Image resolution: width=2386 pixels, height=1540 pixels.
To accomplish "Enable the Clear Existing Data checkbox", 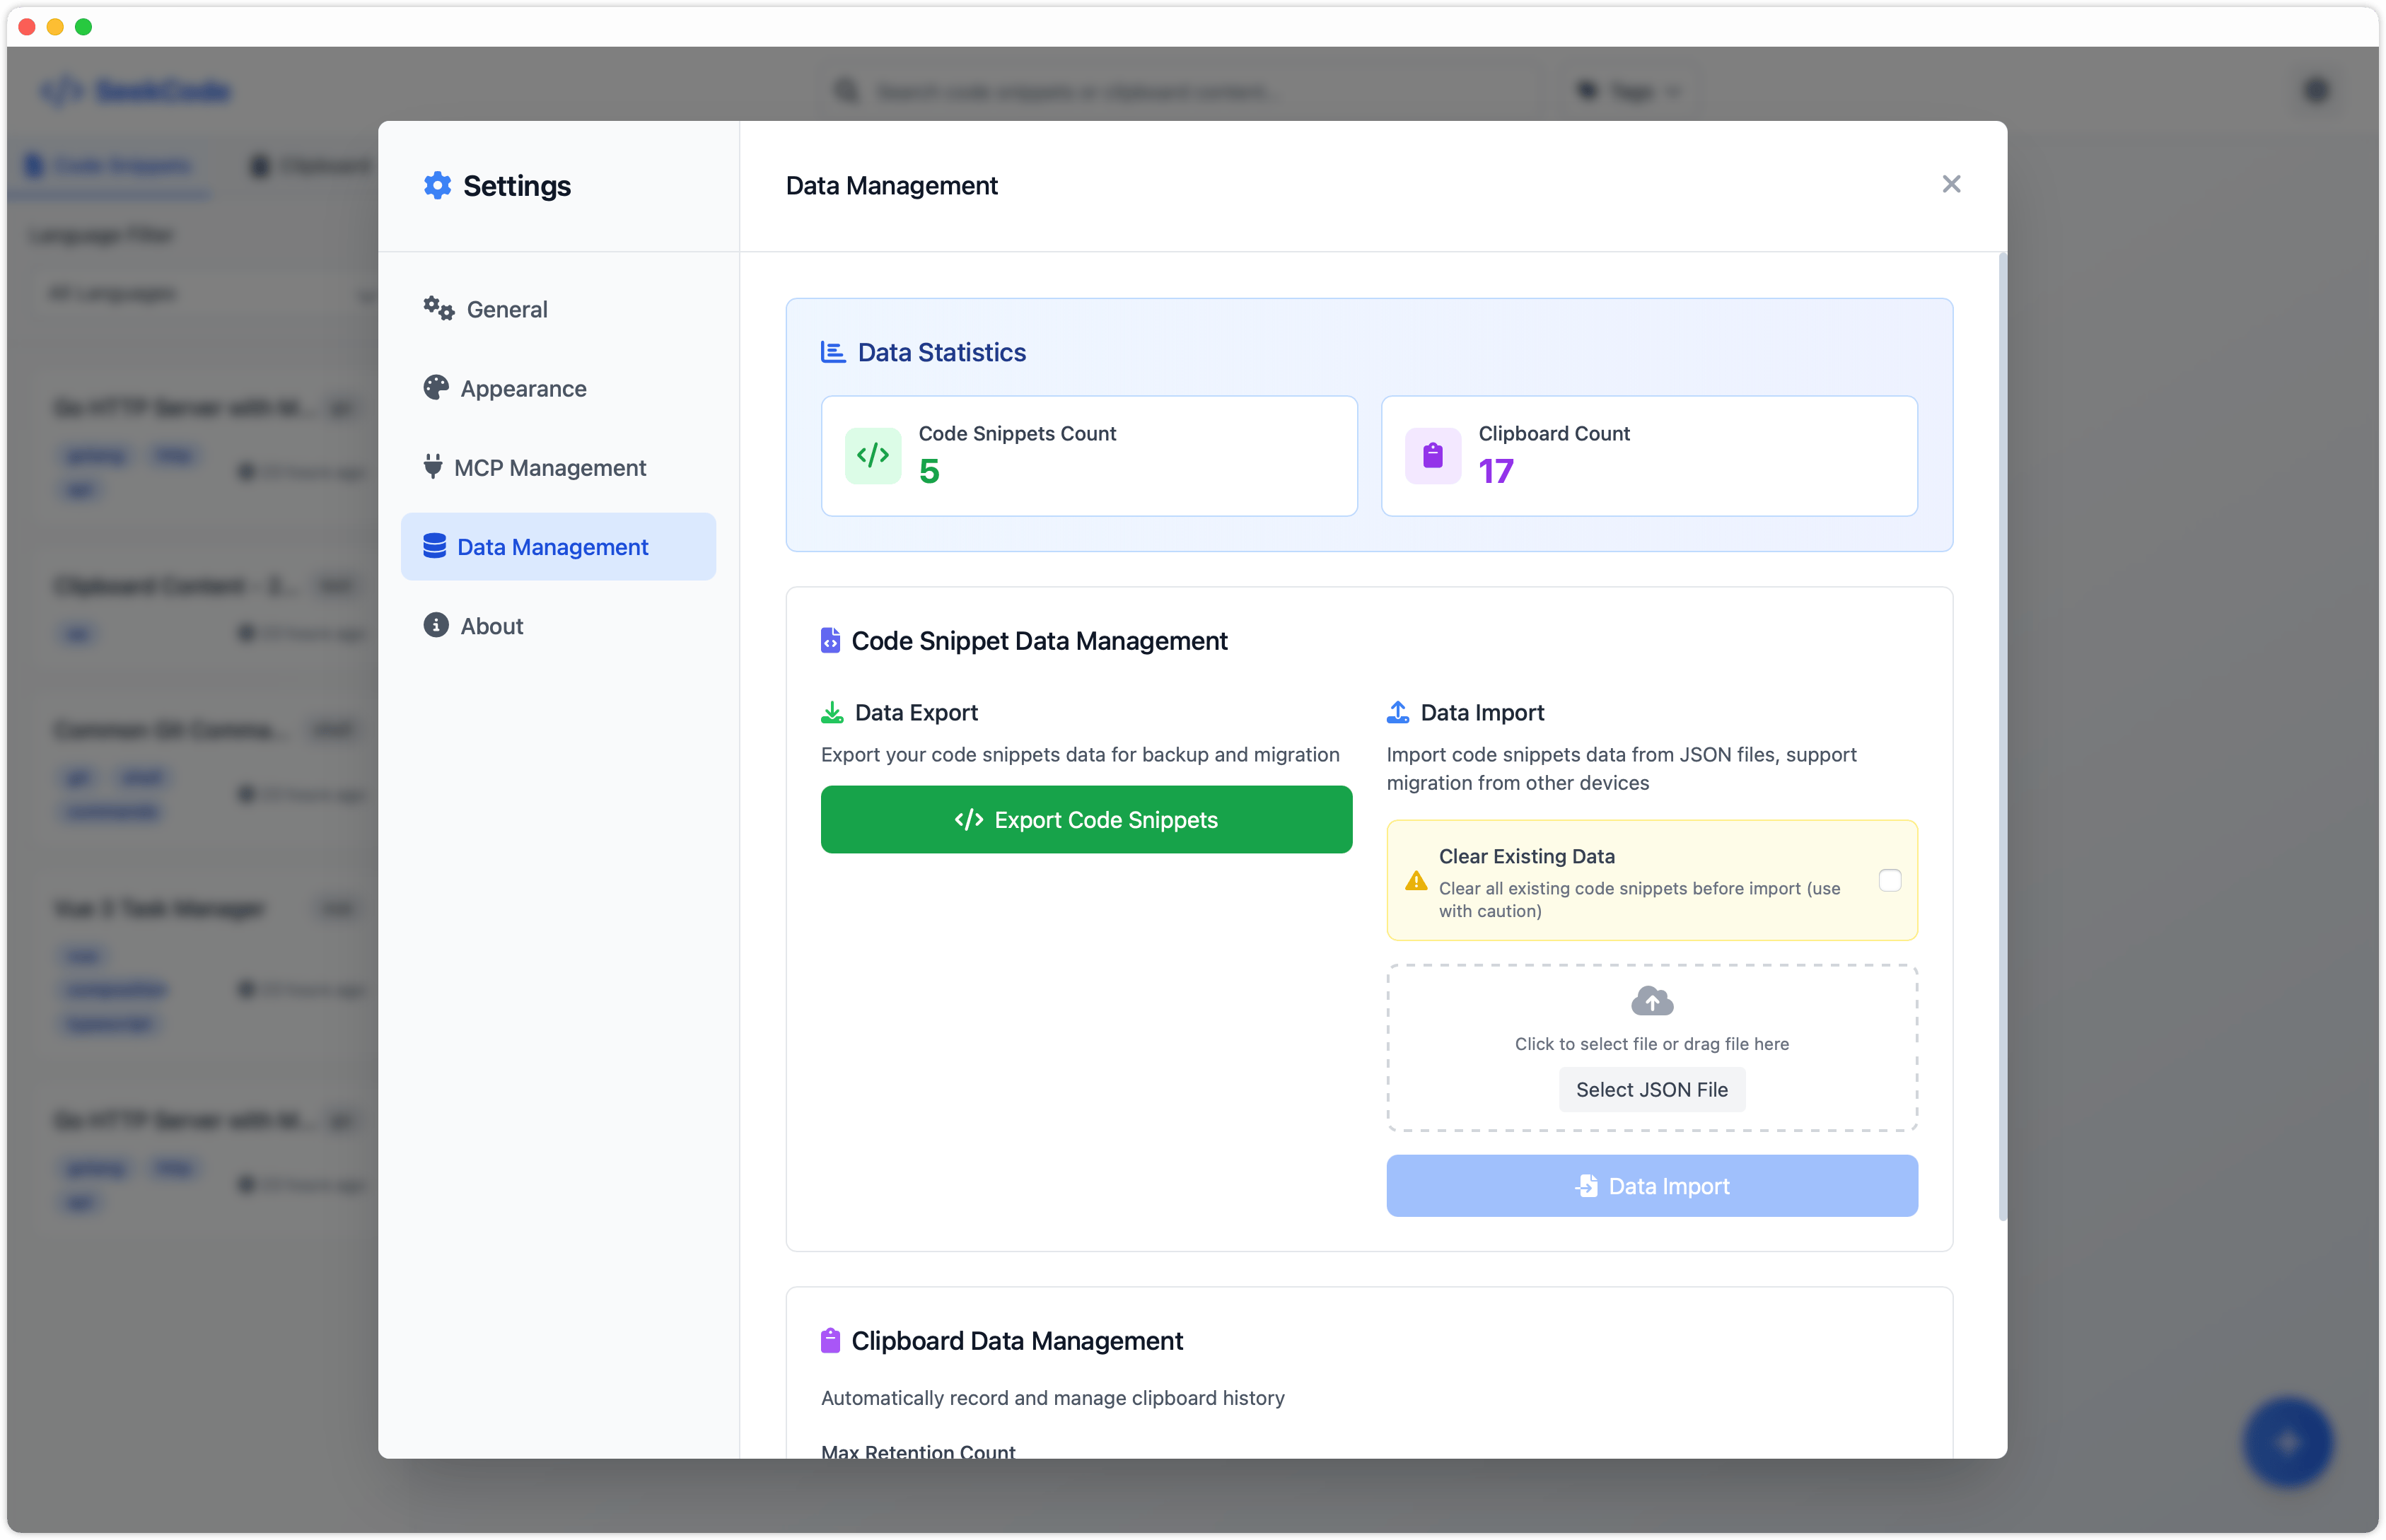I will (x=1889, y=880).
